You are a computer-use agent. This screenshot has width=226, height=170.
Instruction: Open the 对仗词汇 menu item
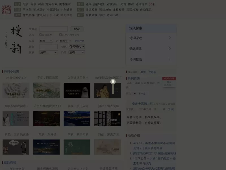tap(112, 4)
